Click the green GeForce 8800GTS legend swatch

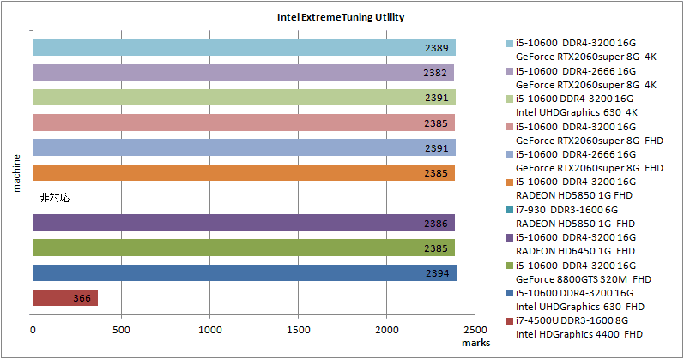510,264
